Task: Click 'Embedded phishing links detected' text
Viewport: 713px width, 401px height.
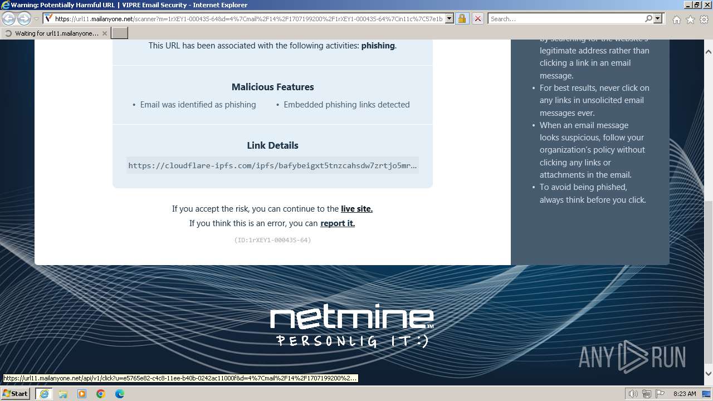Action: 346,105
